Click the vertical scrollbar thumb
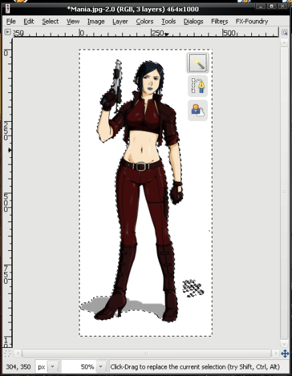 point(285,193)
